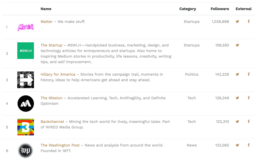Screen dimensions: 256x161
Task: Click the green #SWLH logo thumbnail
Action: [x=26, y=51]
